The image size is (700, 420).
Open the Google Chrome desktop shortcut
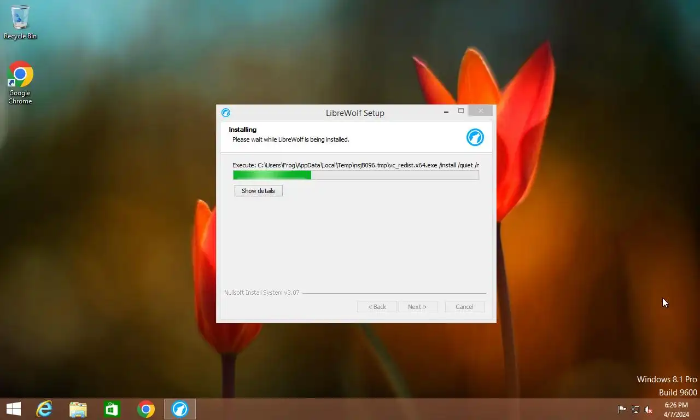[x=20, y=83]
